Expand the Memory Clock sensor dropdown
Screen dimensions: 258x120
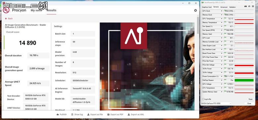coord(222,15)
